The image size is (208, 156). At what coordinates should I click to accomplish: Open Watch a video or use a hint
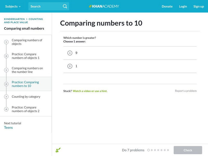tap(90, 91)
